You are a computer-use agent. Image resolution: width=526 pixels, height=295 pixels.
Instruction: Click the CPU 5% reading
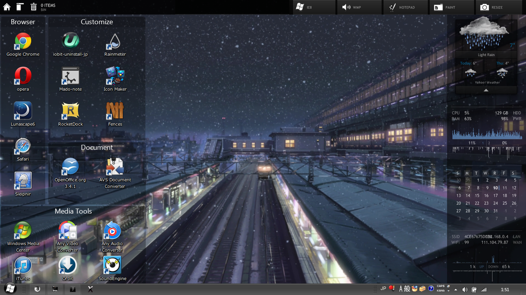461,113
